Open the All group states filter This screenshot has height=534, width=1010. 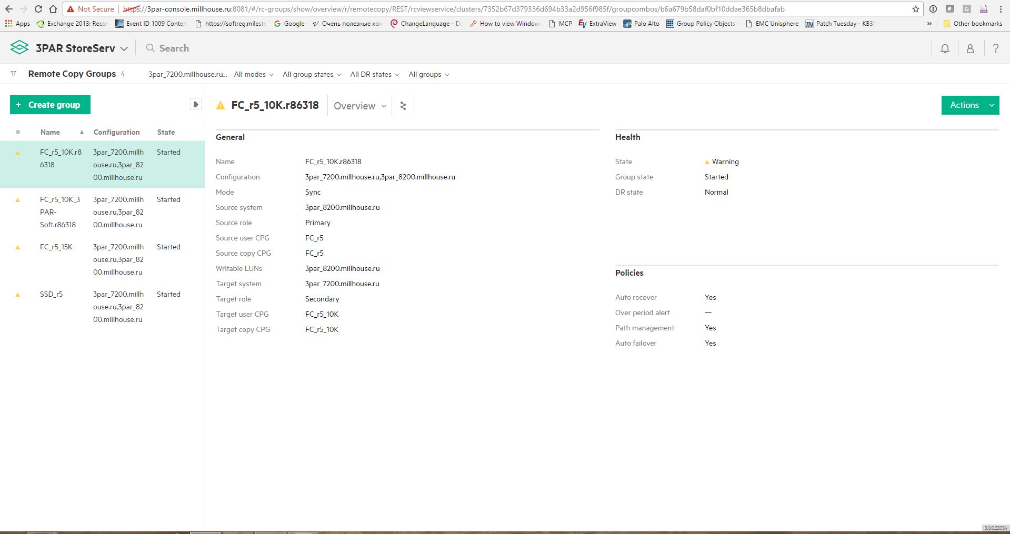[312, 75]
